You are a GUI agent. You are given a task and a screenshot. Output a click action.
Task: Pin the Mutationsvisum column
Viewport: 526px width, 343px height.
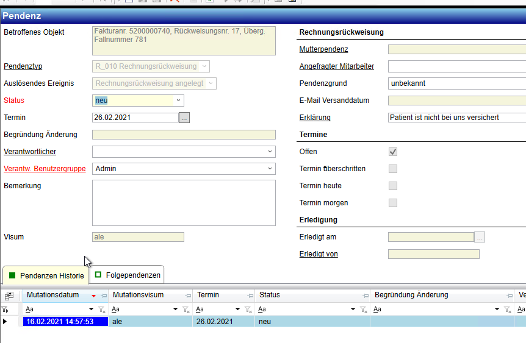point(187,295)
